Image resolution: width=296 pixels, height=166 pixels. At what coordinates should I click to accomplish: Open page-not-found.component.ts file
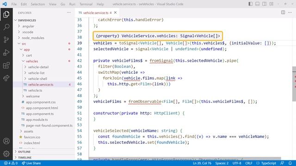point(44,125)
